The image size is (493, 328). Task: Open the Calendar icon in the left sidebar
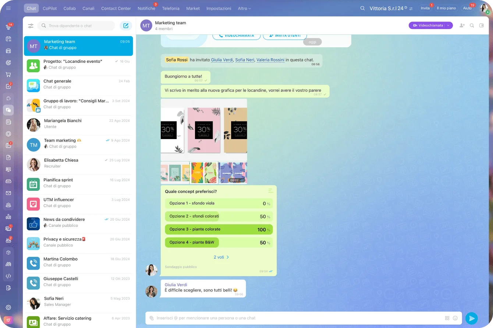(x=8, y=38)
